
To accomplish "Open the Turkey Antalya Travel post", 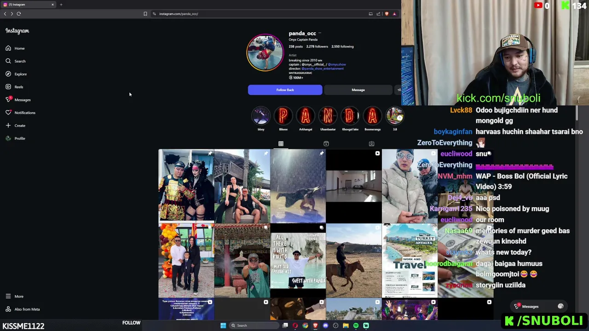I will [x=410, y=261].
